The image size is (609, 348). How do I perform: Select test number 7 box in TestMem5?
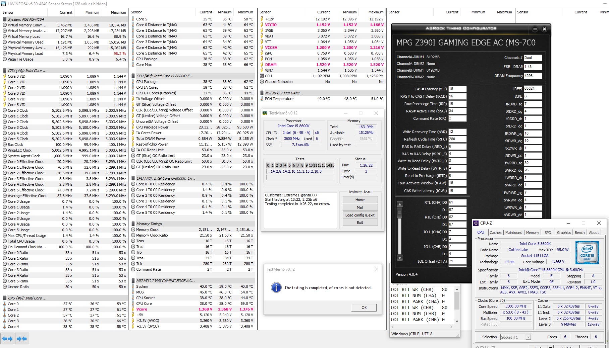(298, 165)
